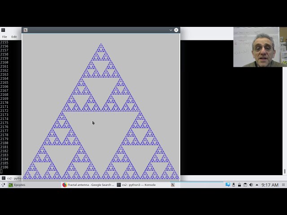Expand hidden system tray icons arrow
Viewport: 287px width, 215px height.
[257, 185]
